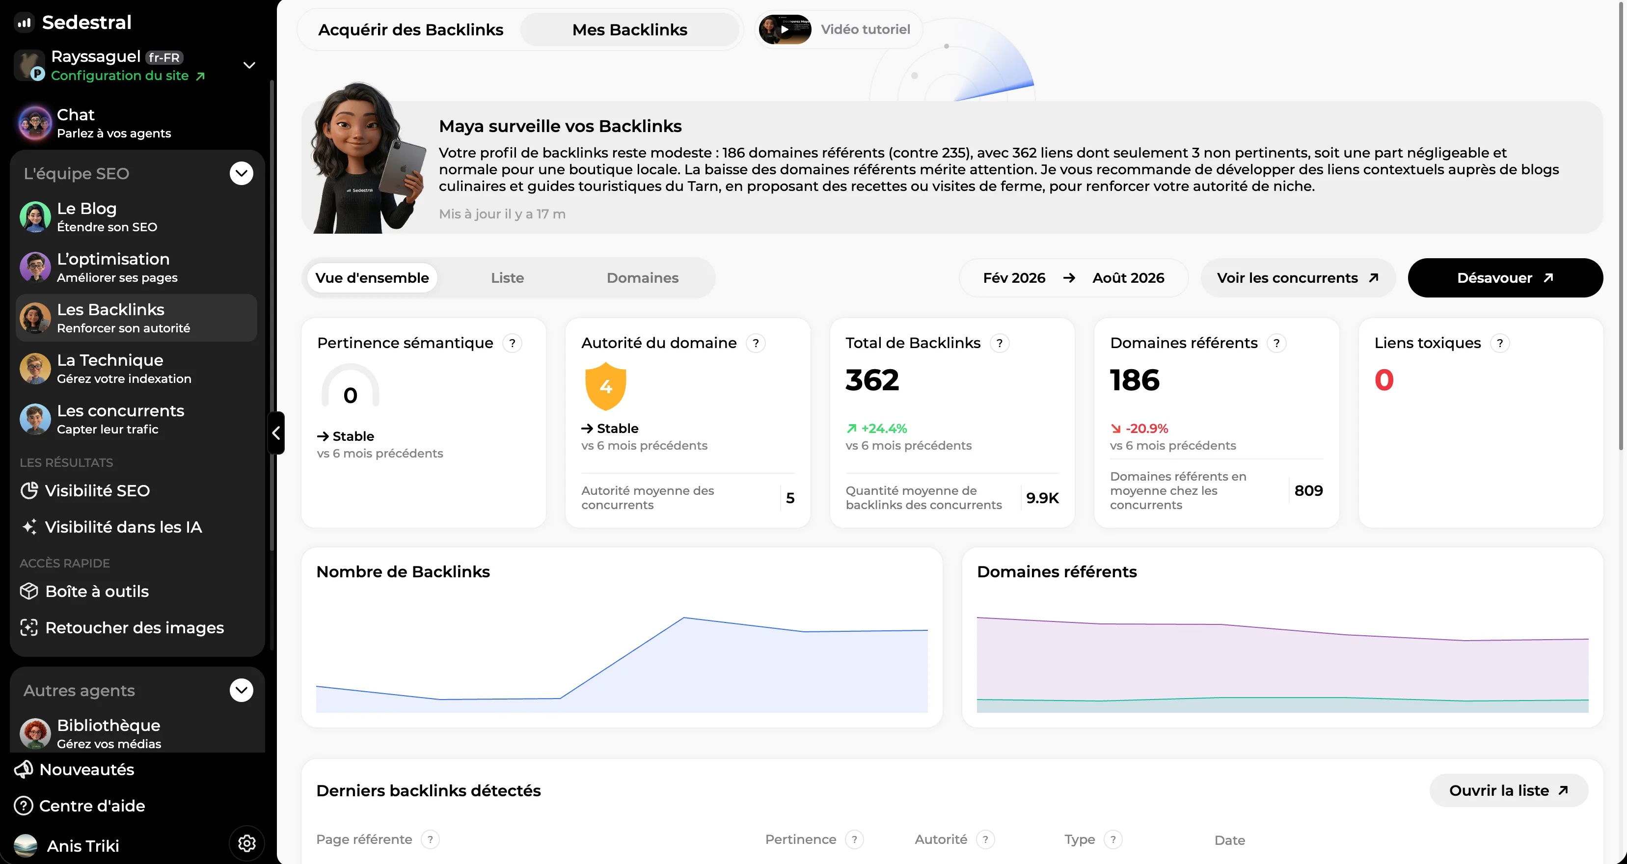Open La Technique agent avatar
This screenshot has width=1627, height=864.
[35, 368]
